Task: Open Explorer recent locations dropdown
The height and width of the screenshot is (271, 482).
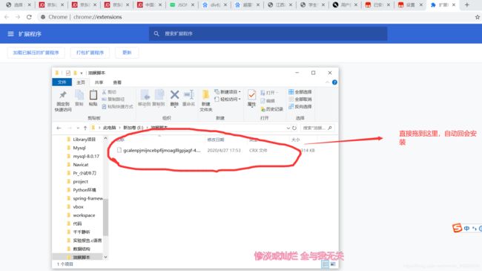Action: point(78,128)
